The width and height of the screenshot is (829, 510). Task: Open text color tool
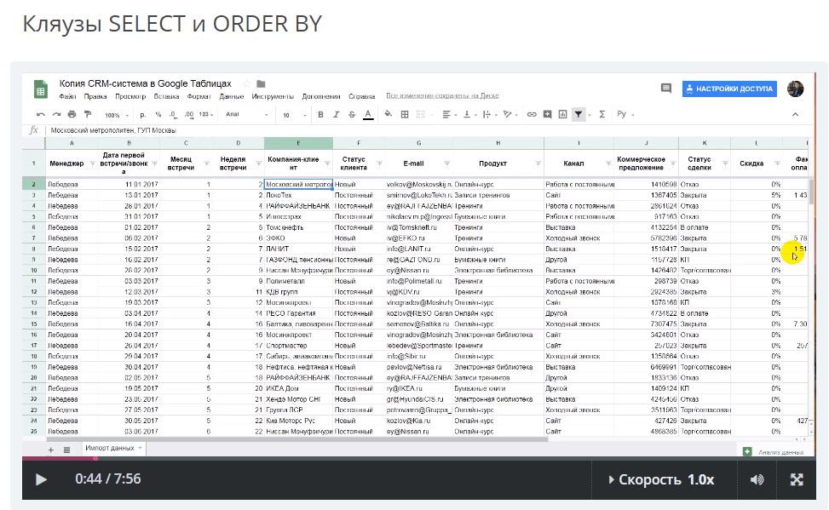[x=368, y=114]
